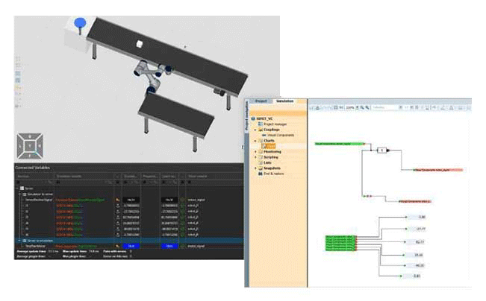The height and width of the screenshot is (301, 486).
Task: Switch to the Simulation tab
Action: tap(284, 101)
